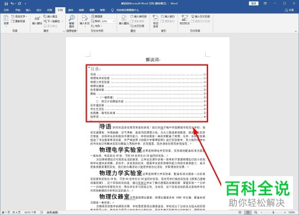Click the word count in status bar
The width and height of the screenshot is (299, 215).
(30, 213)
